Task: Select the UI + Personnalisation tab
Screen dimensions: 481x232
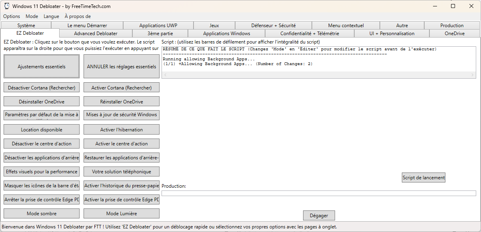Action: pos(392,34)
